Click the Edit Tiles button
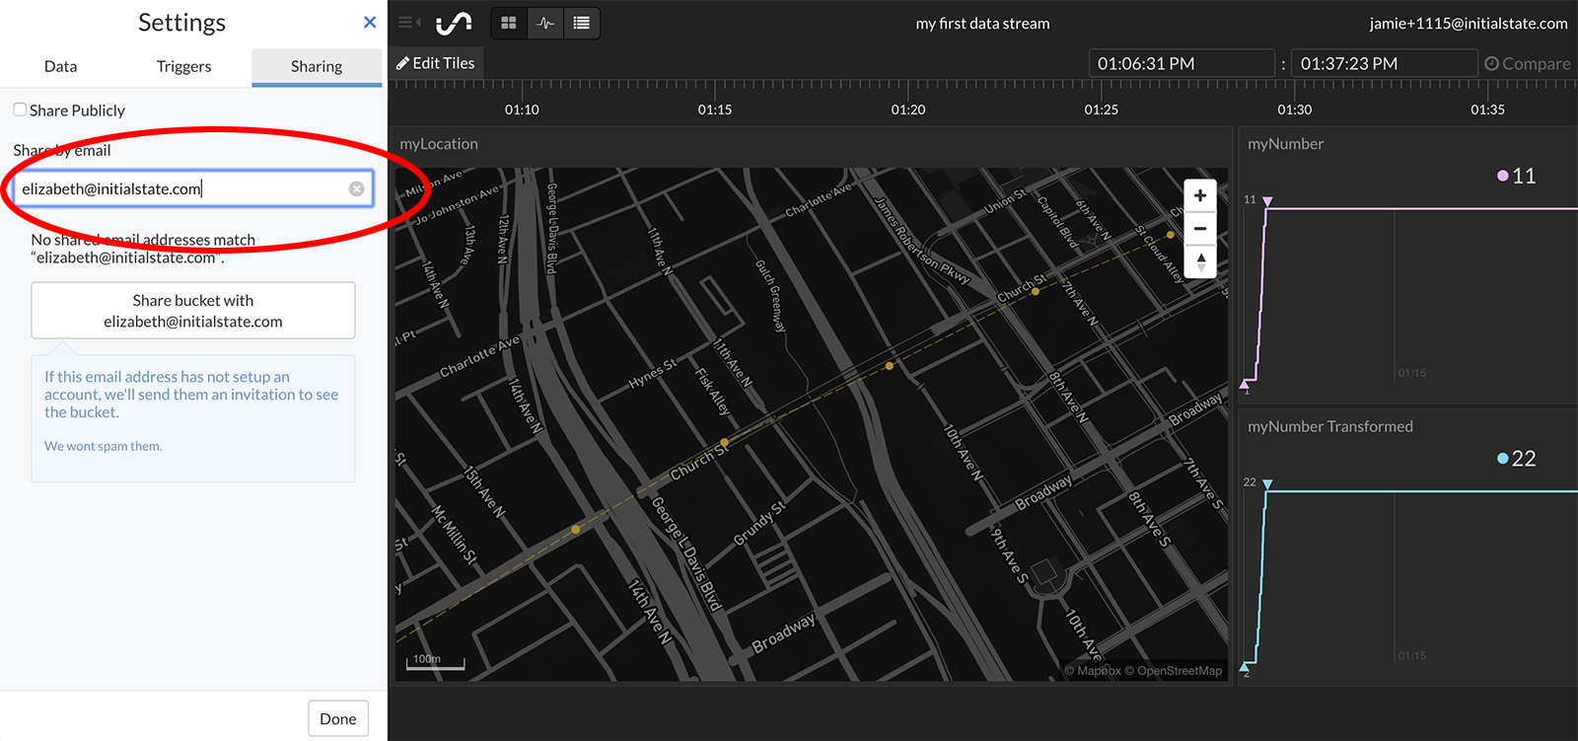The height and width of the screenshot is (741, 1578). (436, 63)
